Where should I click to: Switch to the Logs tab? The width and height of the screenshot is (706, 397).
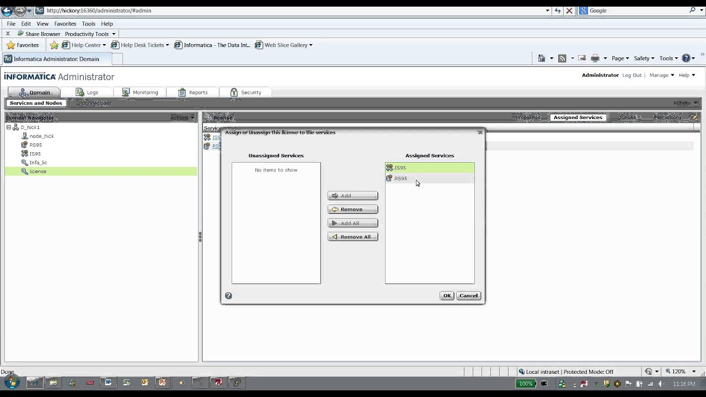pyautogui.click(x=87, y=92)
